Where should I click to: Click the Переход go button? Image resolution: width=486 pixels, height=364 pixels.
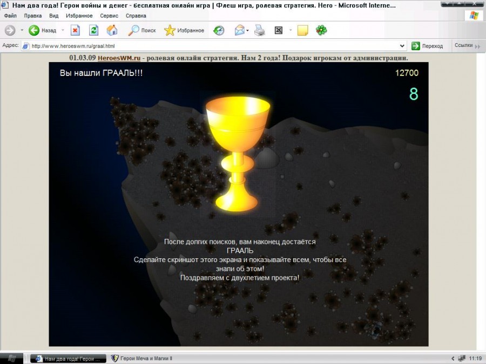pyautogui.click(x=428, y=46)
